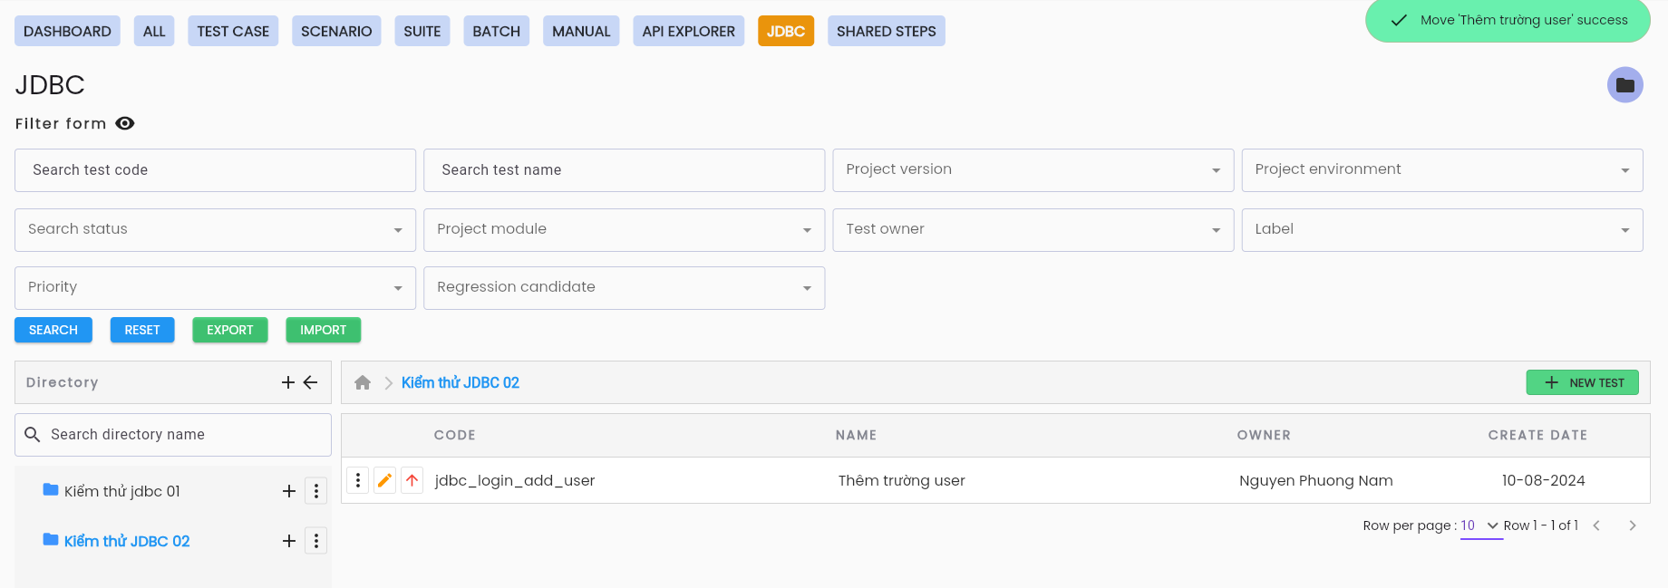Open the Project version dropdown
Screen dimensions: 1668x588
1033,170
